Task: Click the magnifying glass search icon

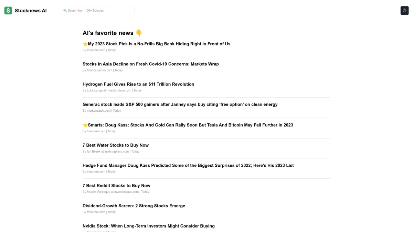Action: pyautogui.click(x=65, y=11)
